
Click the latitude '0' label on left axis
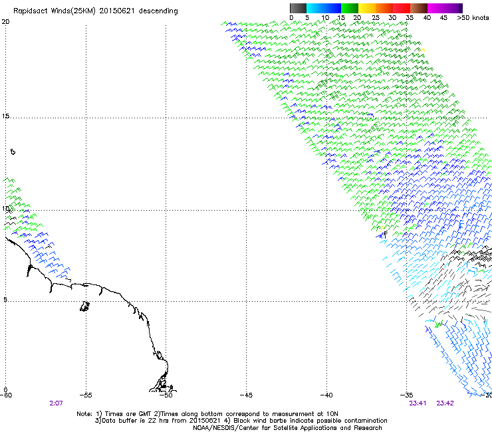5,389
